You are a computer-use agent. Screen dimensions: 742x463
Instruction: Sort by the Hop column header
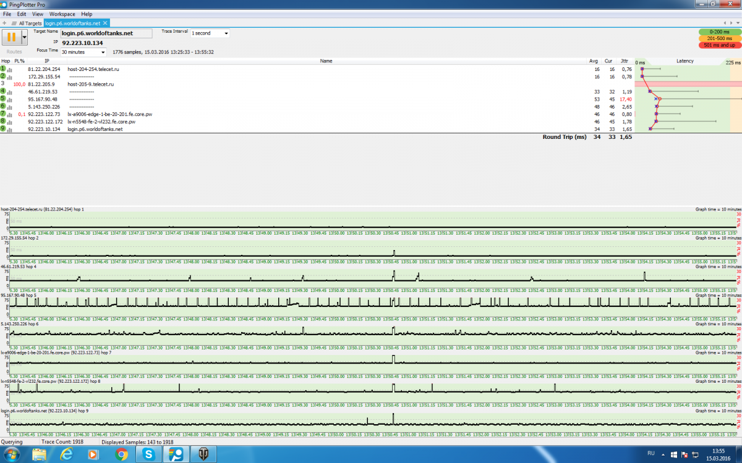6,61
